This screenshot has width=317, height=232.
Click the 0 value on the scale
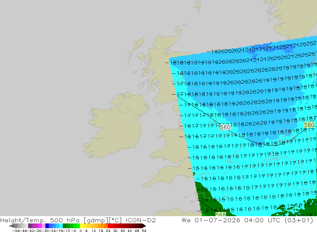(x=81, y=231)
